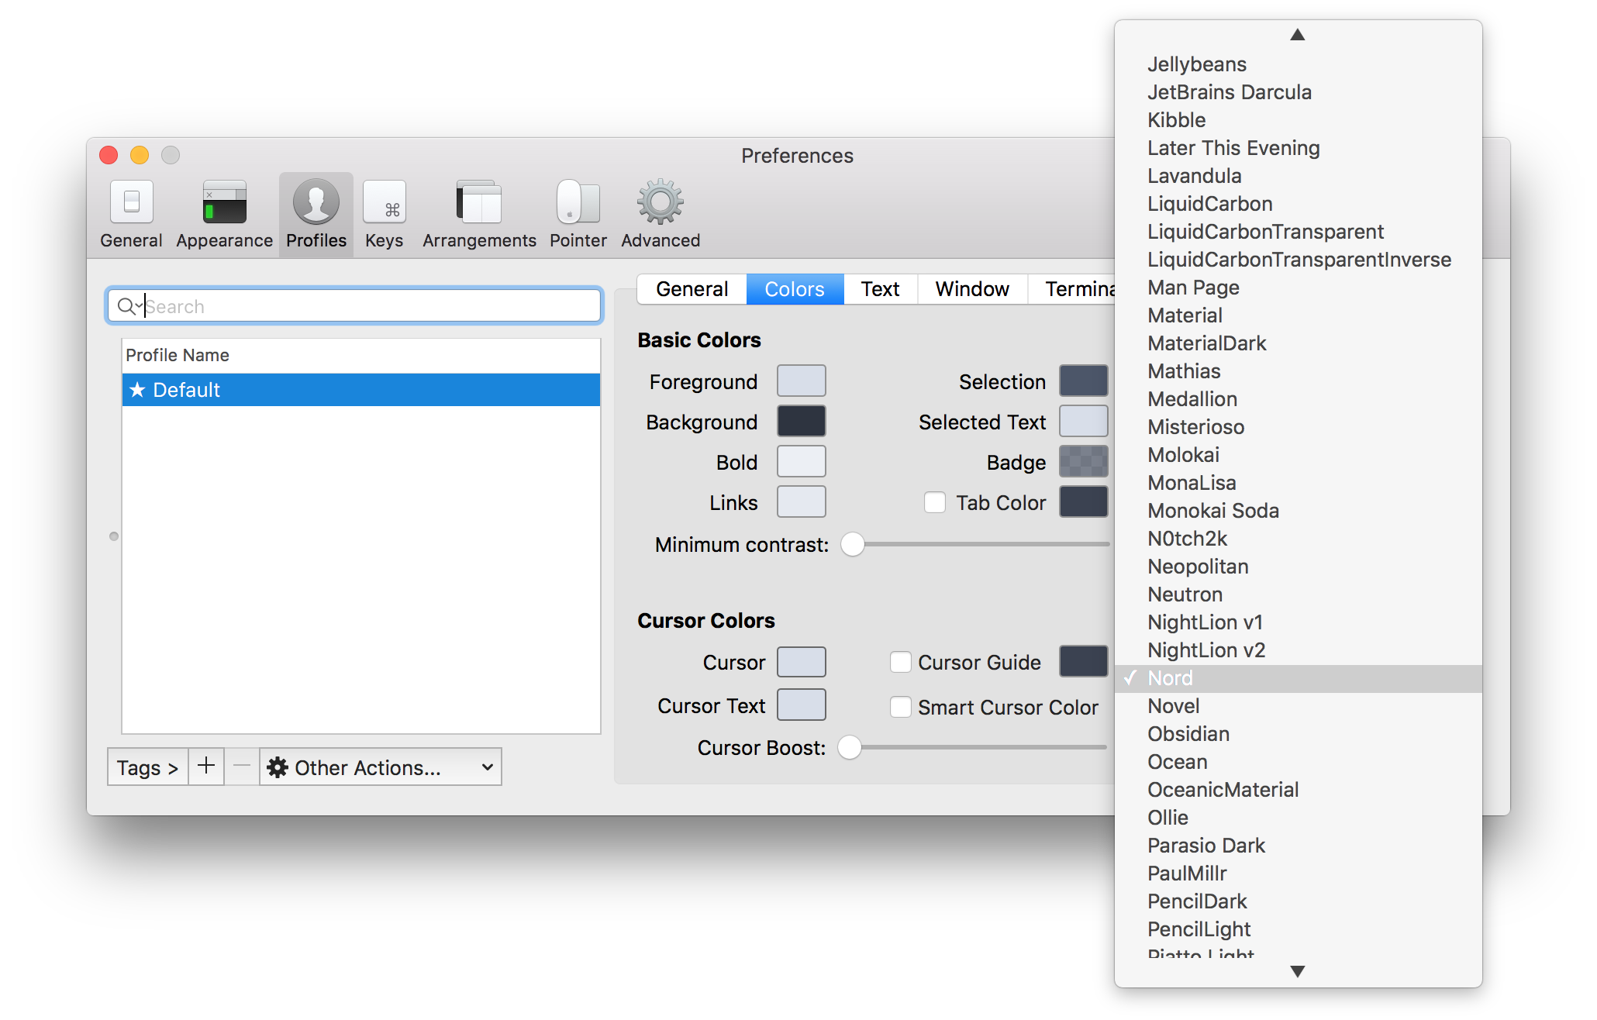
Task: Open the Pointer preferences icon
Action: click(x=578, y=203)
